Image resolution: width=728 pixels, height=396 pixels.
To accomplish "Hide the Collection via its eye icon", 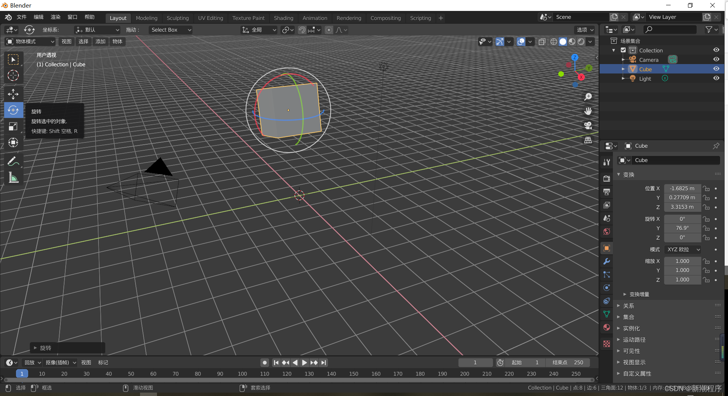I will click(x=716, y=50).
